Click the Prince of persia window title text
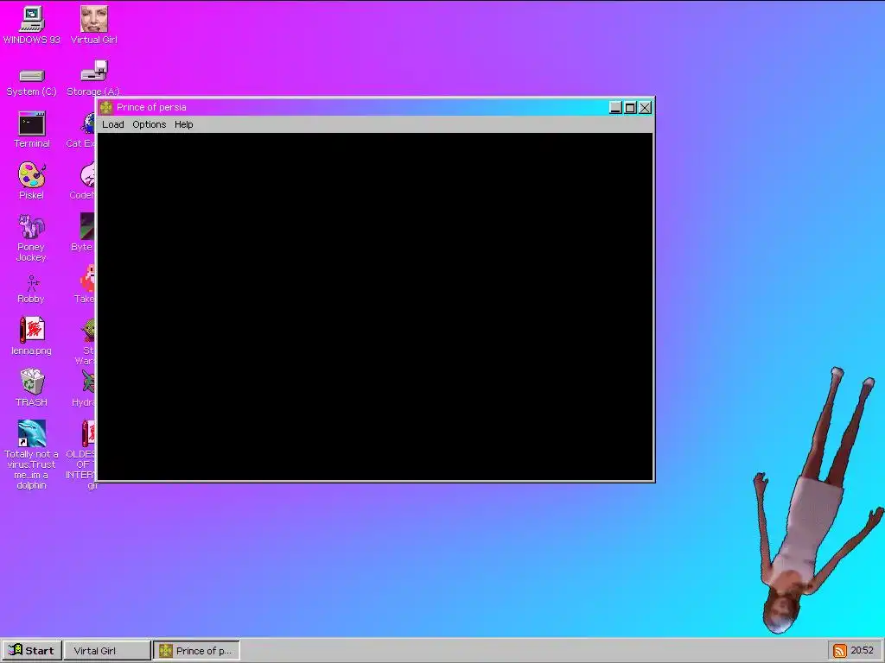This screenshot has height=663, width=885. click(x=151, y=107)
